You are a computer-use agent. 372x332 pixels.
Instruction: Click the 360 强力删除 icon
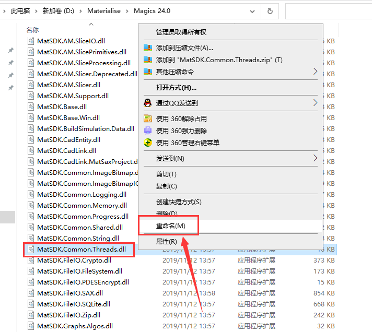tap(148, 131)
